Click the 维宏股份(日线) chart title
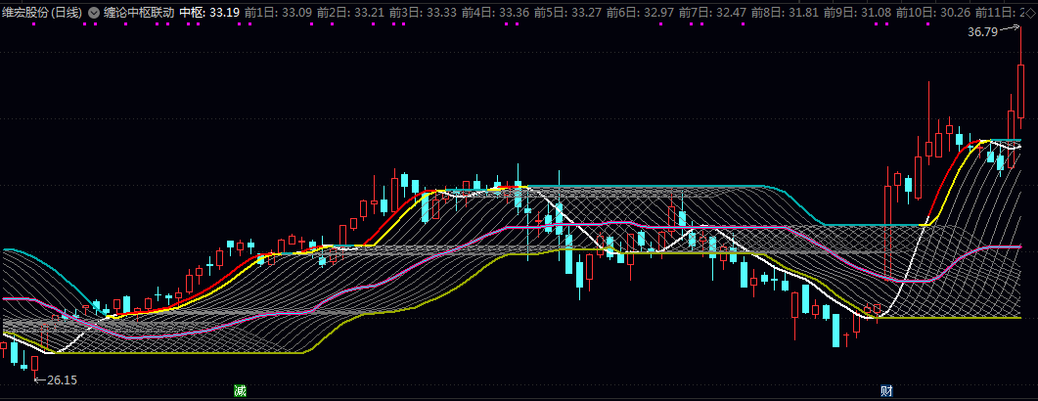This screenshot has width=1038, height=401. [x=42, y=12]
